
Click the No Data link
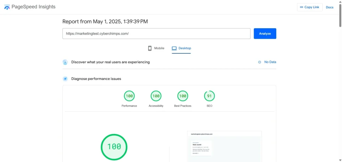click(270, 62)
